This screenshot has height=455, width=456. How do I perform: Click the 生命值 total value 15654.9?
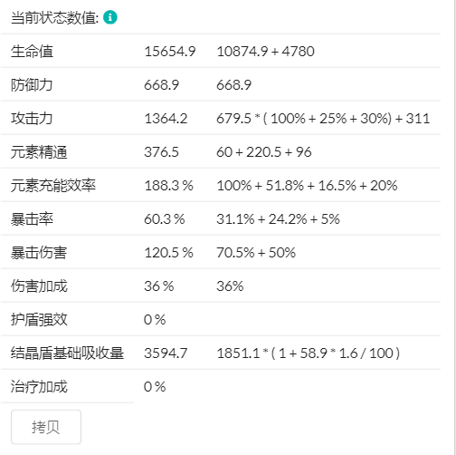pyautogui.click(x=170, y=51)
